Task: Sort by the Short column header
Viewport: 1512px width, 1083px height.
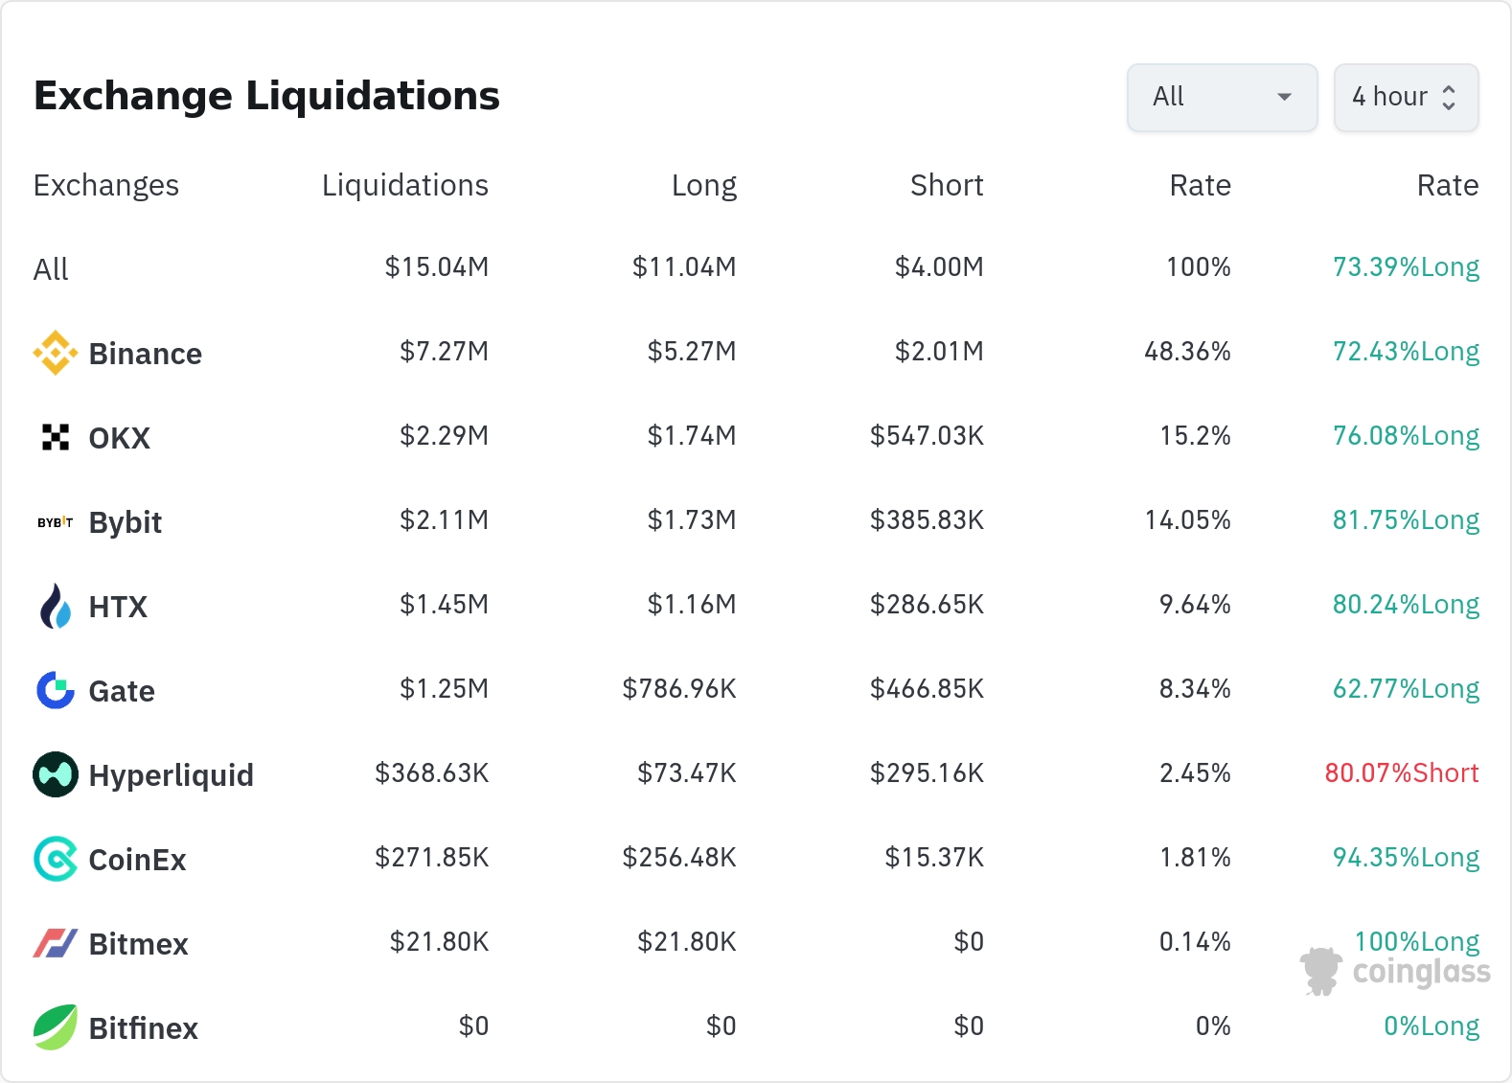Action: [946, 185]
